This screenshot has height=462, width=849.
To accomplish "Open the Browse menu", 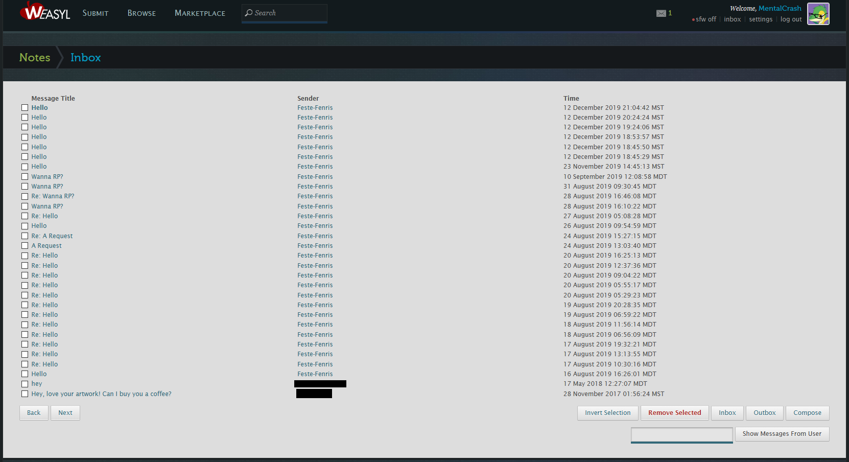I will [x=141, y=13].
